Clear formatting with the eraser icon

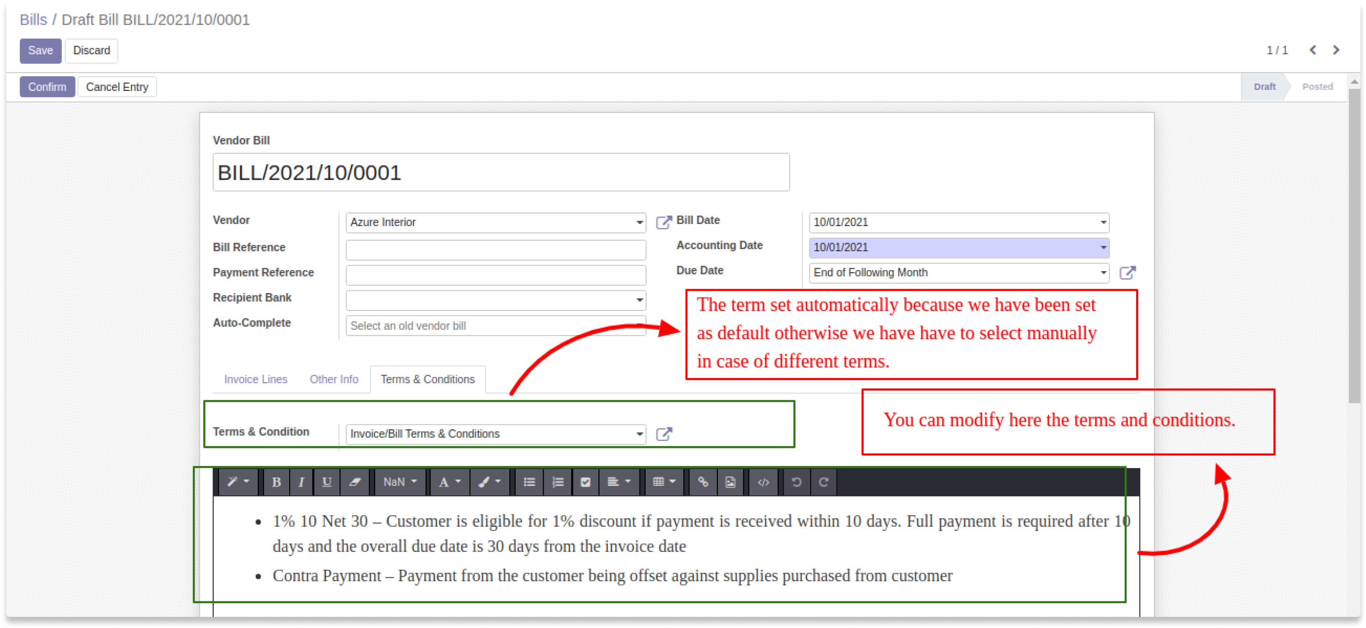354,482
